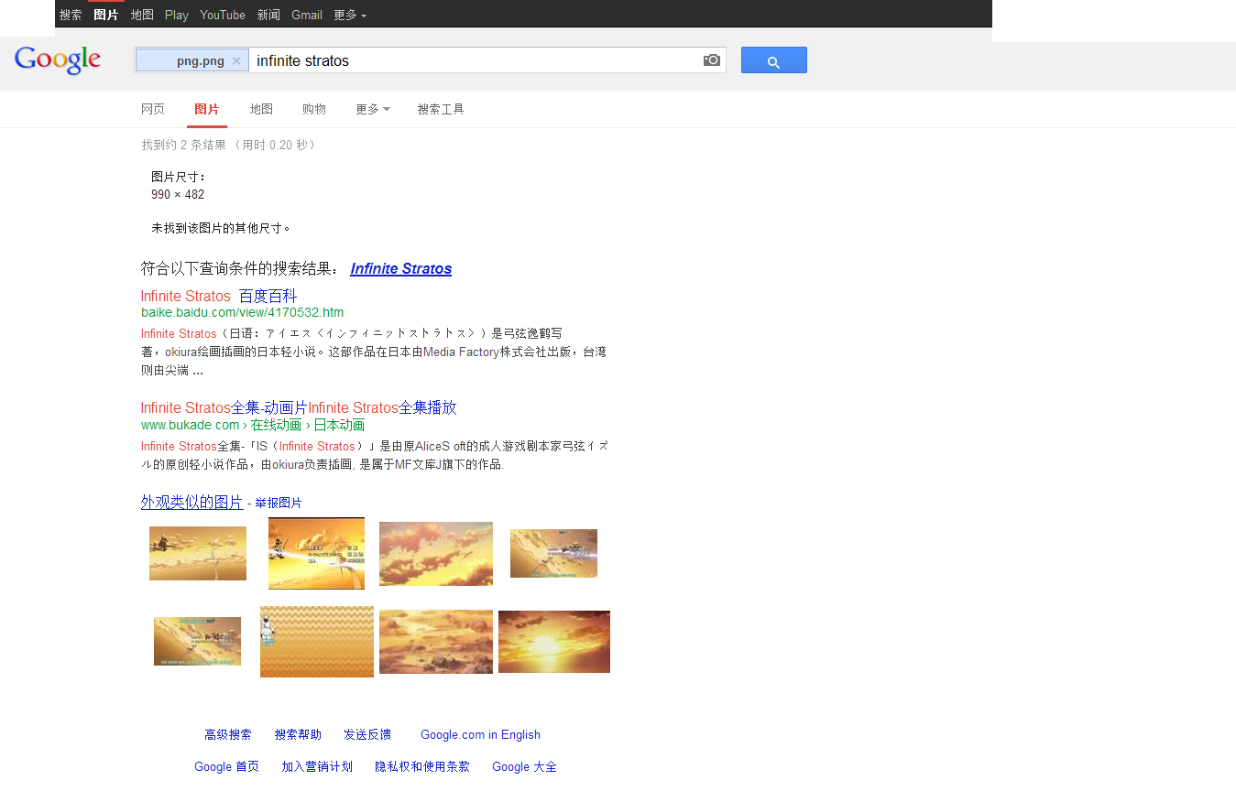
Task: Open 加入营销计划 footer link
Action: [x=317, y=766]
